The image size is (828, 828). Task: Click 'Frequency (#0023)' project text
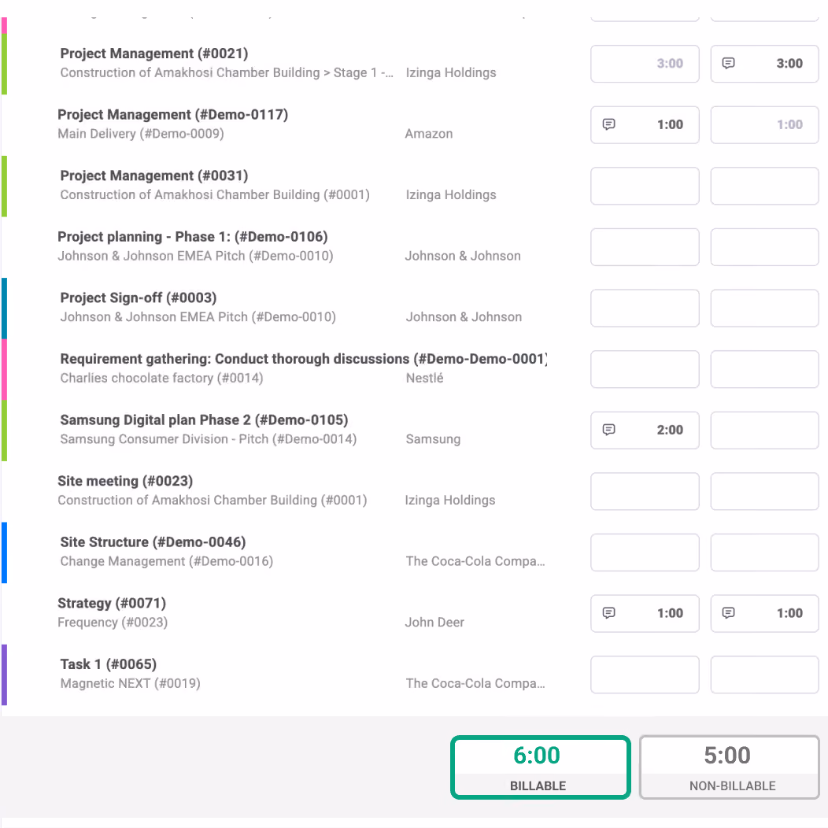(113, 623)
